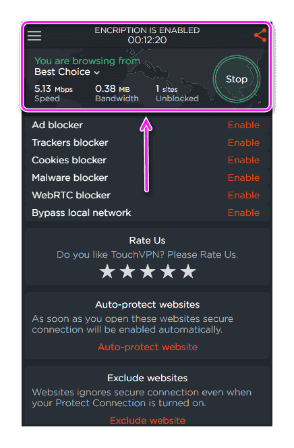Rate TouchVPN five stars
The image size is (294, 448).
pyautogui.click(x=188, y=271)
